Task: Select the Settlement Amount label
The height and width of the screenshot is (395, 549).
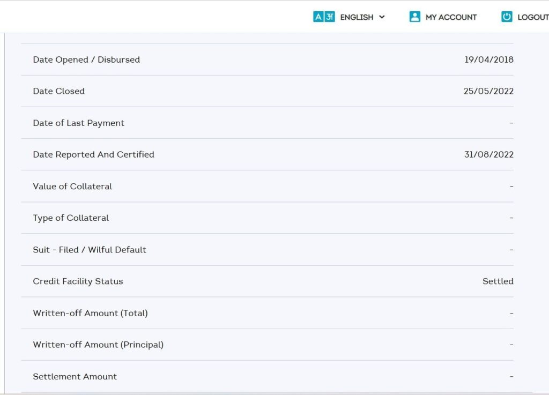Action: pos(75,376)
